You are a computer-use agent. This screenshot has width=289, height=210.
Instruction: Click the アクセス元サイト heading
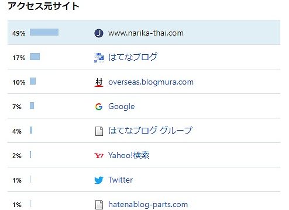click(x=43, y=6)
